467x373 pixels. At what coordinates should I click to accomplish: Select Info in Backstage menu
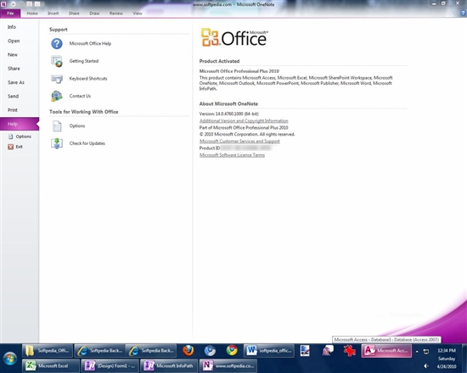pyautogui.click(x=20, y=27)
